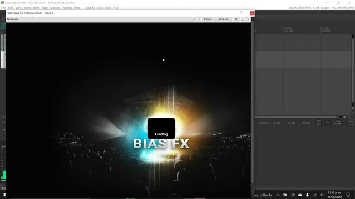
Task: Open the Insert menu
Action: (27, 8)
